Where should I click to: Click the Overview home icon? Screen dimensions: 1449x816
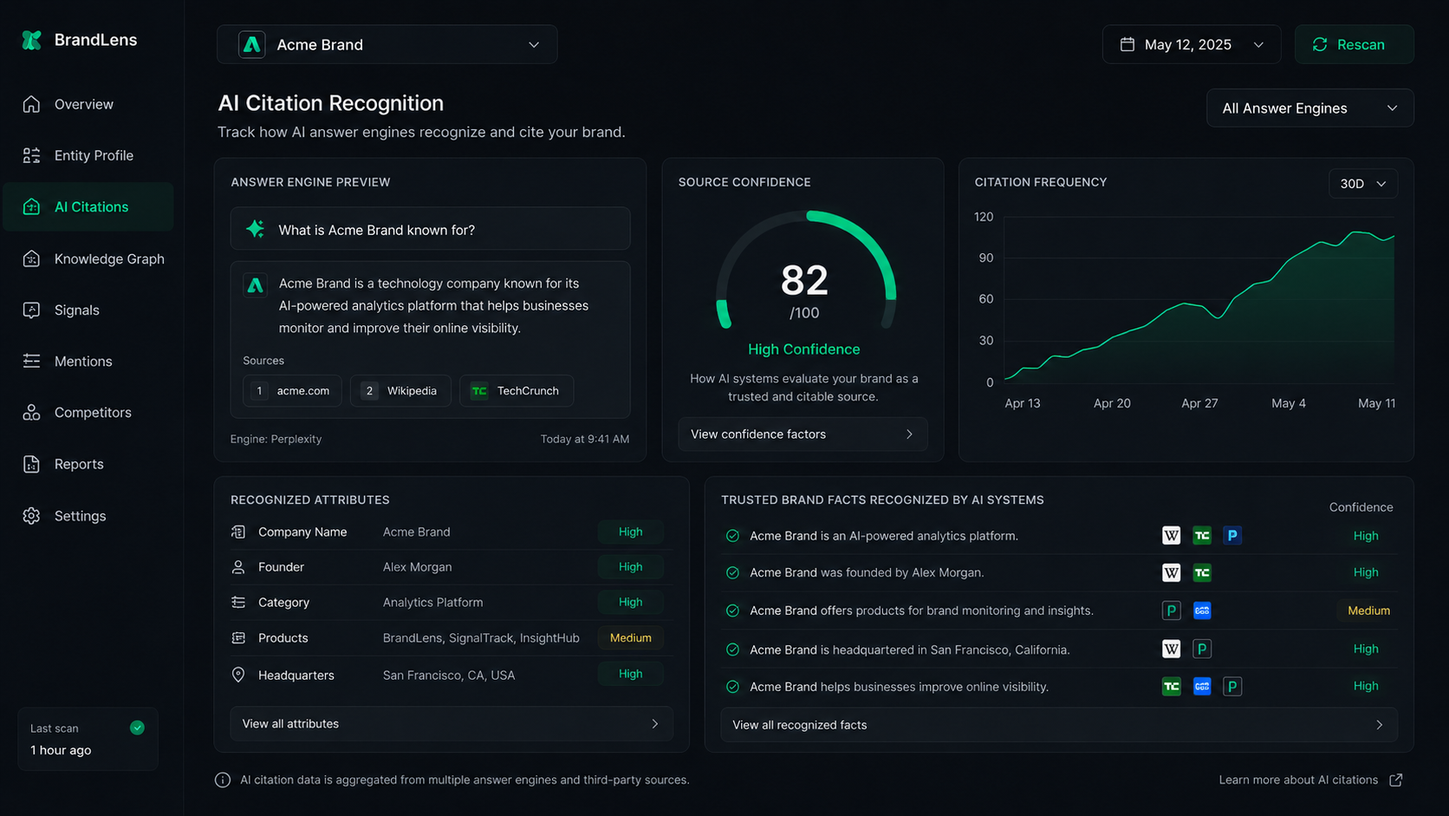point(32,104)
